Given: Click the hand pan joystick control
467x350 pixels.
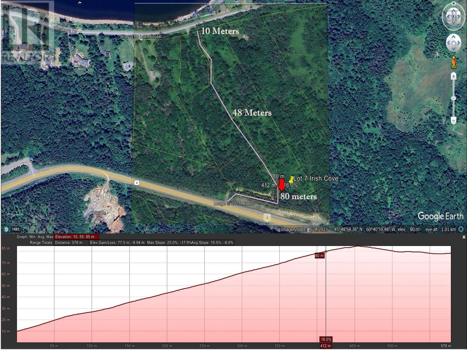Looking at the screenshot, I should (454, 43).
